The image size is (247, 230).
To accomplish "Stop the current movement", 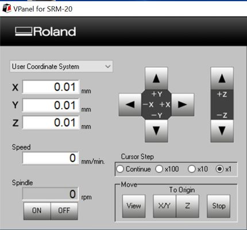I will [x=218, y=206].
